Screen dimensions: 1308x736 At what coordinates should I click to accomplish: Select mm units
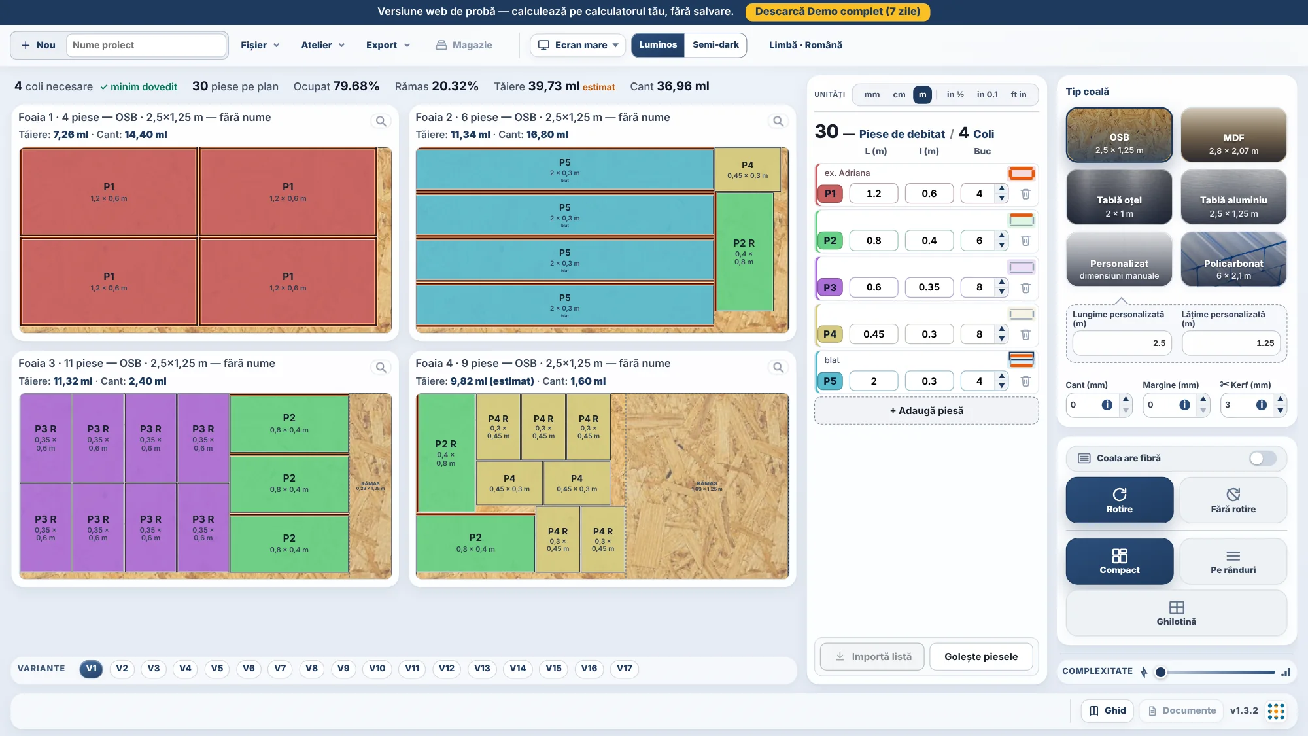click(871, 95)
